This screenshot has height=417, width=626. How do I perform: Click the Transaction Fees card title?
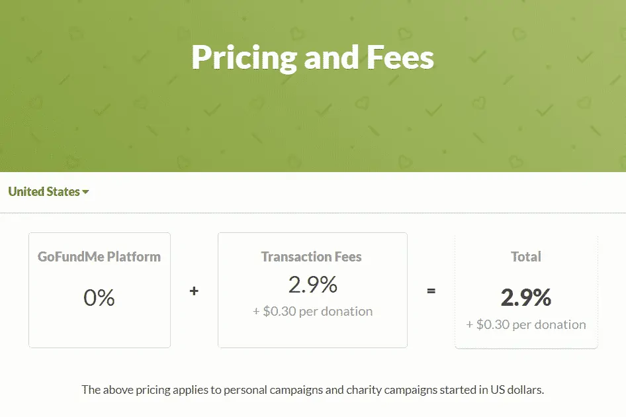[312, 257]
